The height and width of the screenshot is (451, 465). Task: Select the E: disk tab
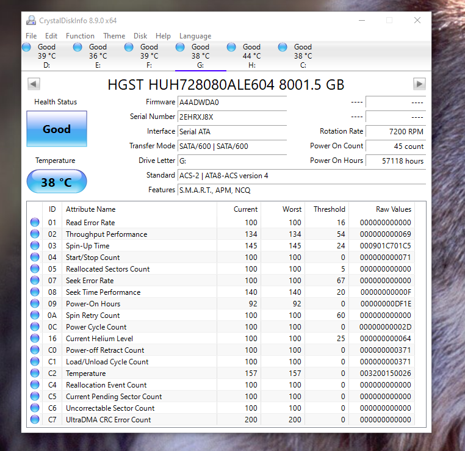coord(98,56)
